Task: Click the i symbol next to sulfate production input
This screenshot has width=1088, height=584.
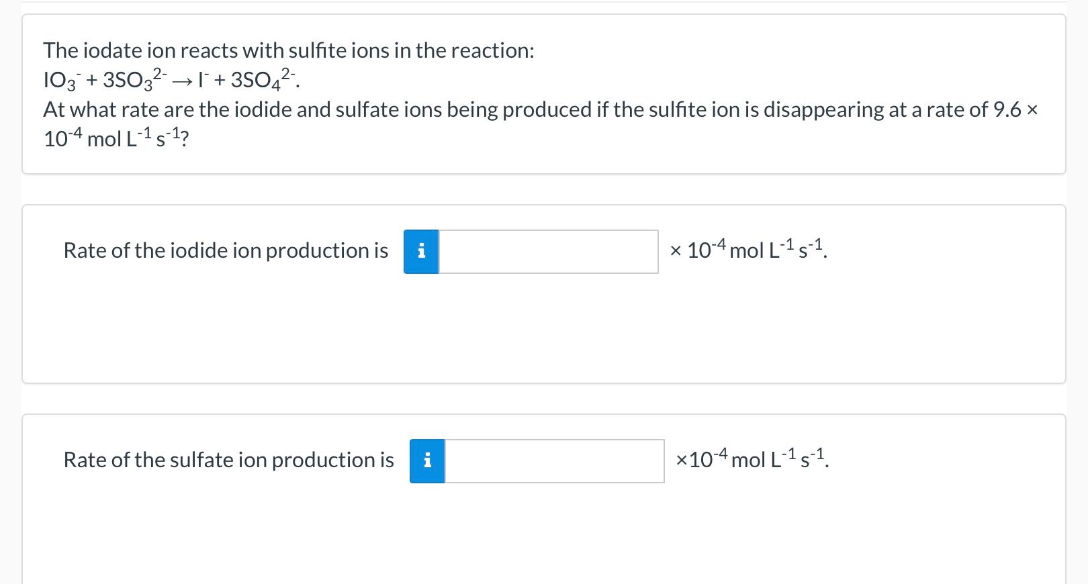Action: coord(426,460)
